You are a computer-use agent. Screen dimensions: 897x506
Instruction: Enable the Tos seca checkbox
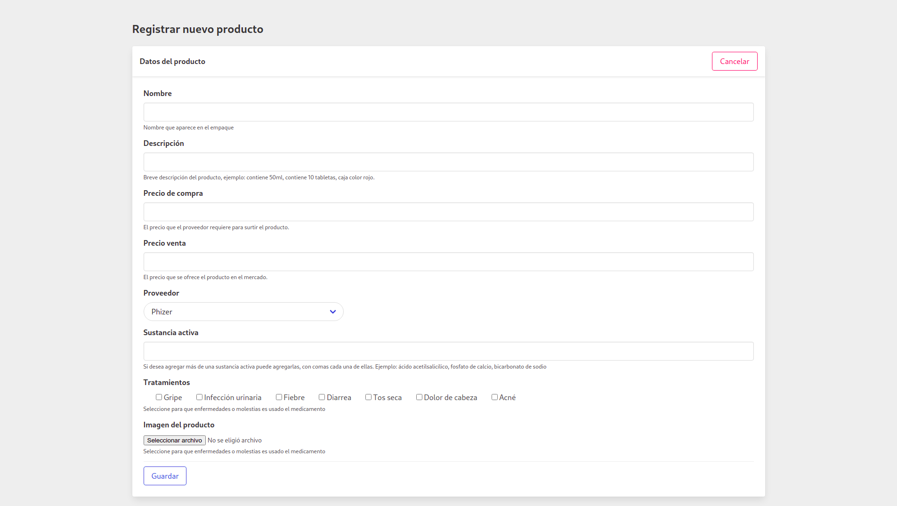click(x=368, y=397)
